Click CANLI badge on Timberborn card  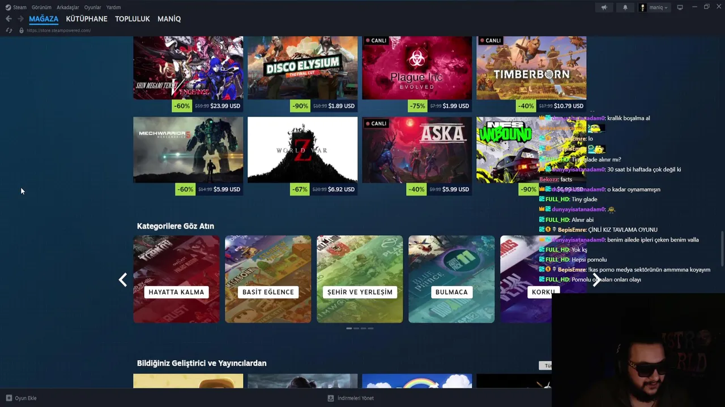(491, 41)
